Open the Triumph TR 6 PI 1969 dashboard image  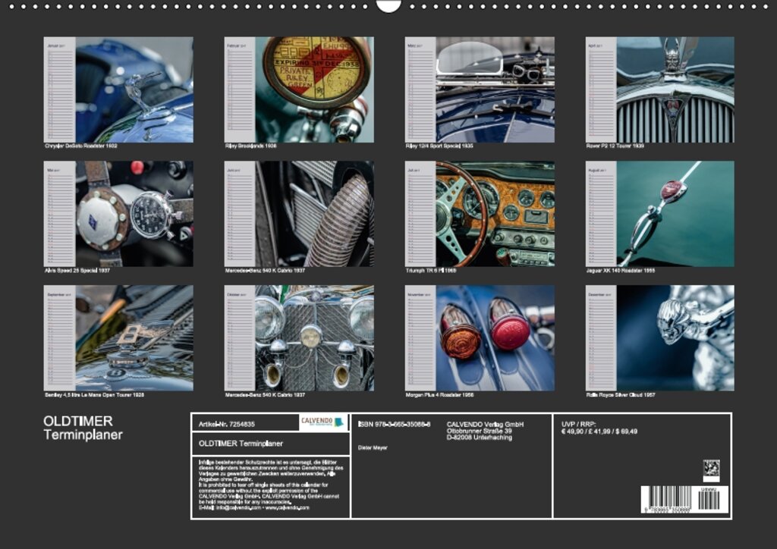coord(480,214)
